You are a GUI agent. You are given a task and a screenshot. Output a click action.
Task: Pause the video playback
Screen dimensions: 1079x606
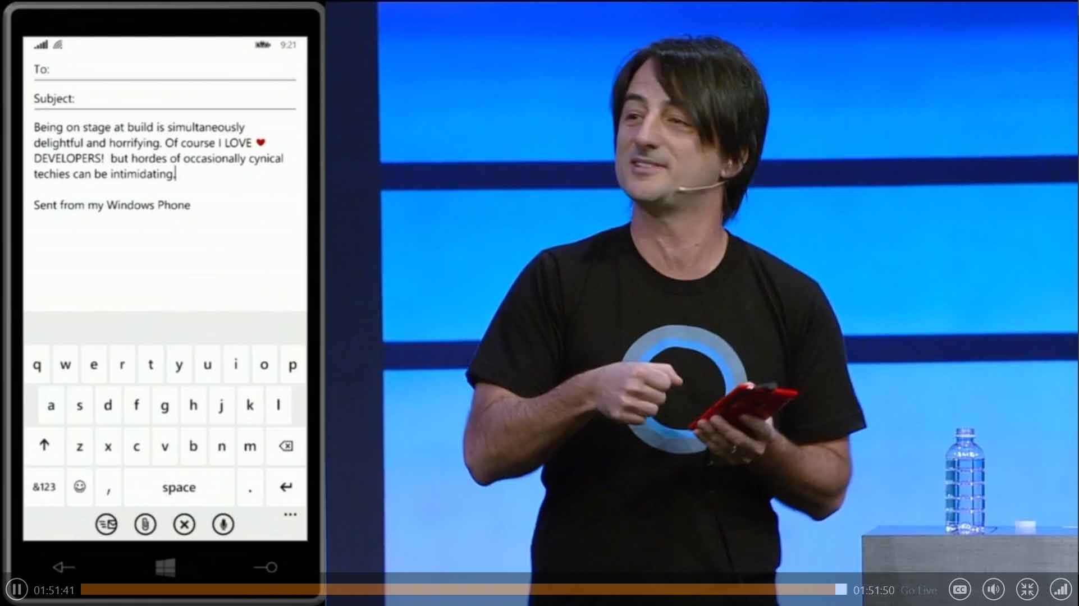17,589
